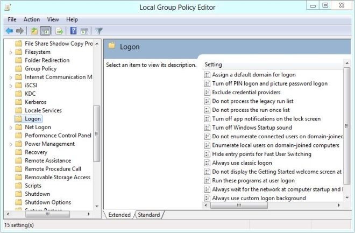Select Removable Storage Access in tree

[x=58, y=177]
